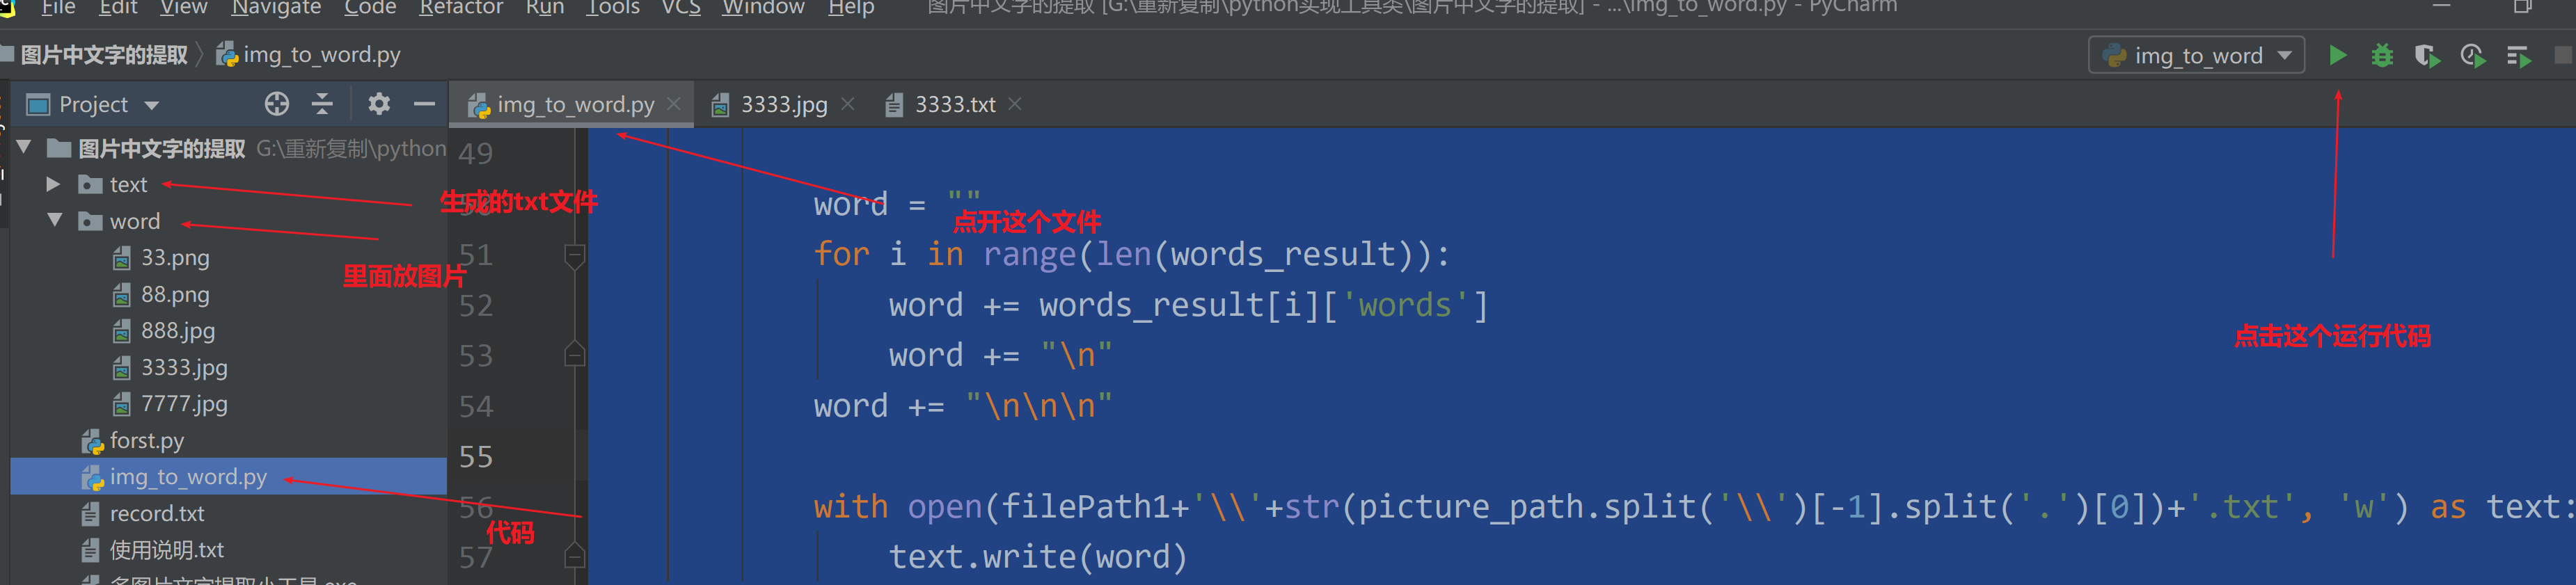This screenshot has width=2576, height=585.
Task: Close the img_to_word.py editor tab
Action: click(674, 104)
